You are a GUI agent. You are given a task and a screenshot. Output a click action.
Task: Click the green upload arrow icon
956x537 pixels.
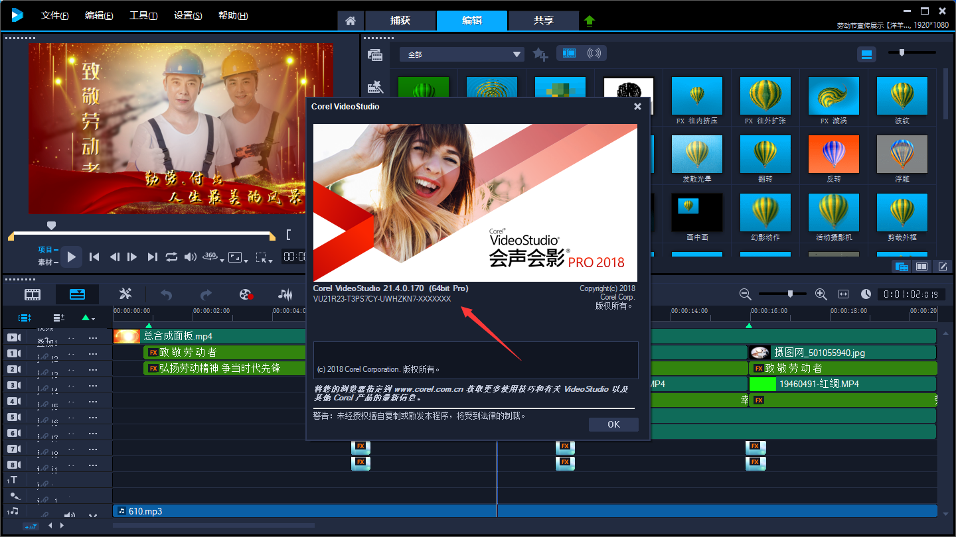coord(590,21)
